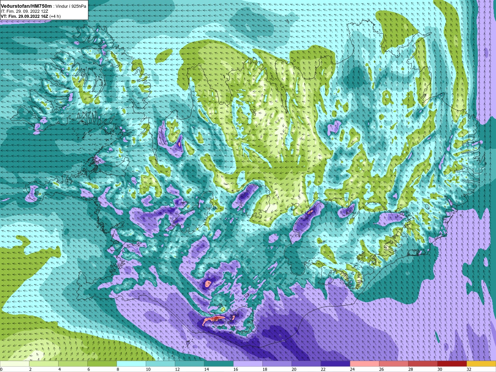Screen dimensions: 496x372
Task: Click the legend value '0'
Action: 1,370
